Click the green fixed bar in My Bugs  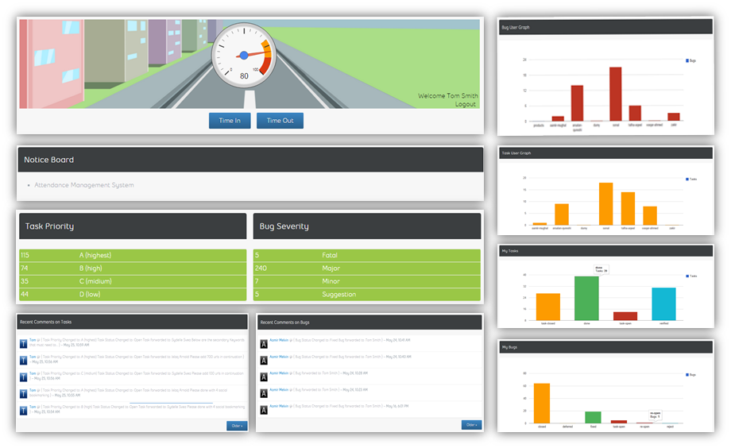tap(593, 417)
